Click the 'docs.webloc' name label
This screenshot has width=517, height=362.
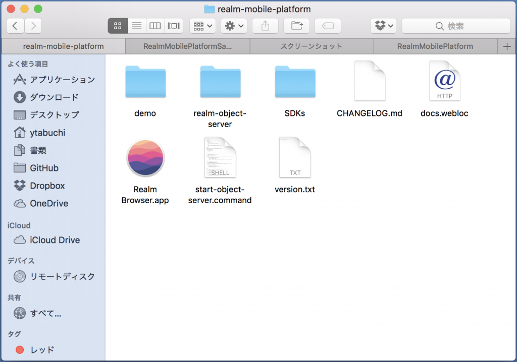coord(444,113)
